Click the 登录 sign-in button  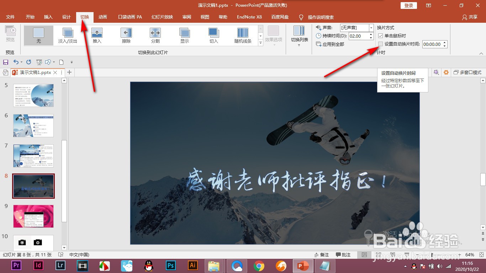(409, 5)
